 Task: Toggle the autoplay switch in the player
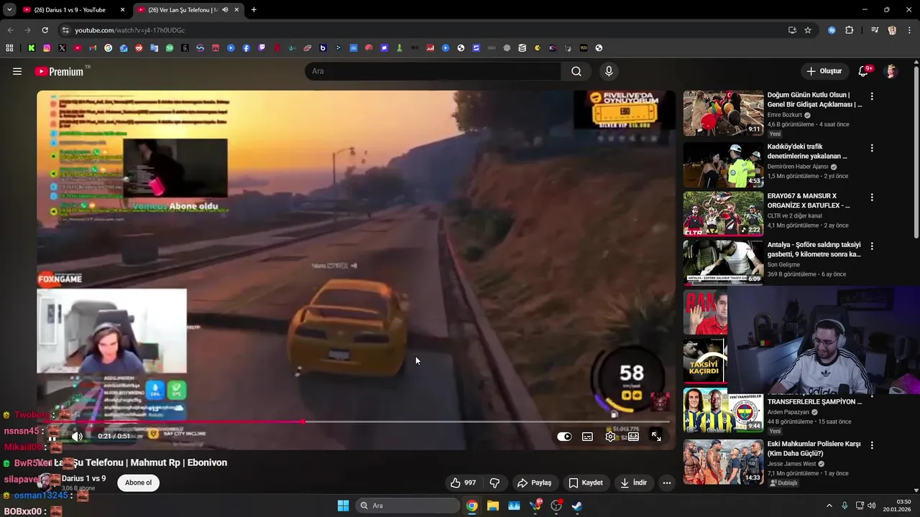tap(564, 436)
